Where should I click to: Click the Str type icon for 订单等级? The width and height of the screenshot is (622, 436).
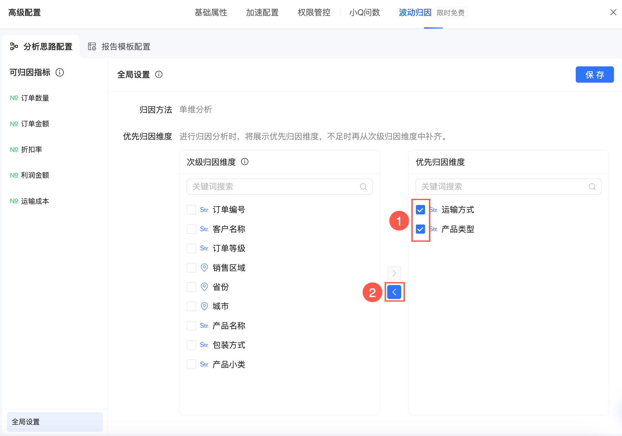tap(204, 248)
